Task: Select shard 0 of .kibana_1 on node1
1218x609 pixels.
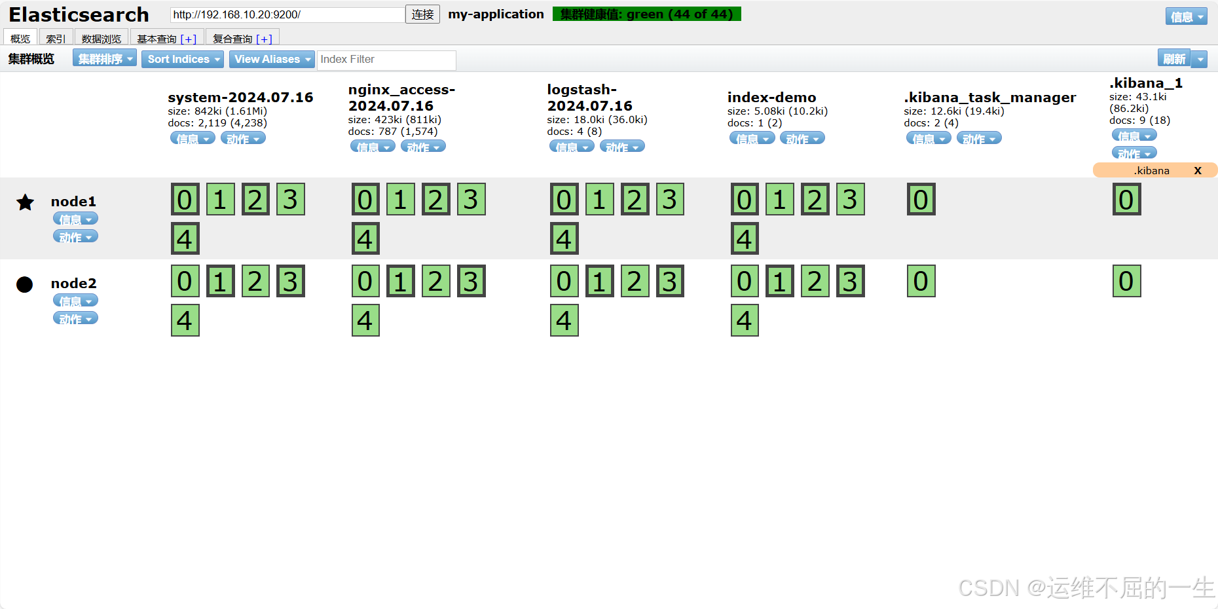Action: [1127, 199]
